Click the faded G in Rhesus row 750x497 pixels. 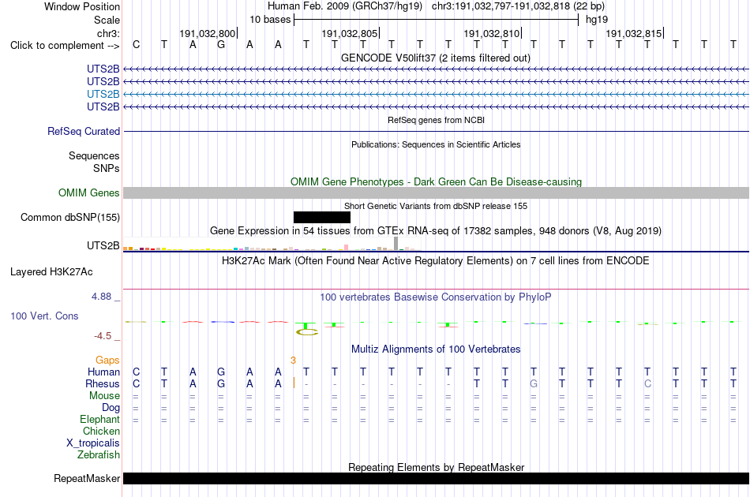[x=534, y=383]
